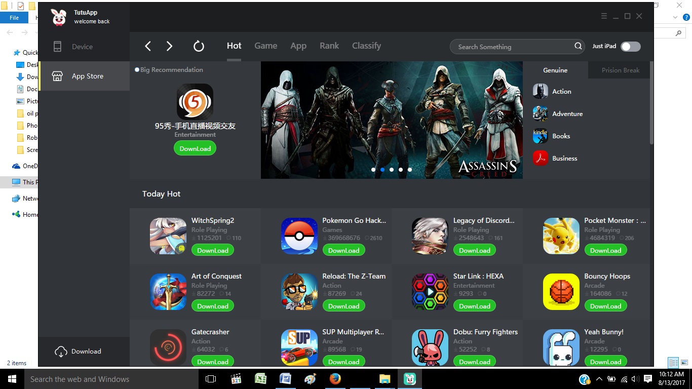Image resolution: width=692 pixels, height=389 pixels.
Task: Click the 95秀 recommended app icon
Action: click(x=195, y=102)
